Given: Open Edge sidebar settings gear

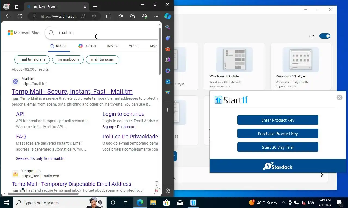Looking at the screenshot, I should tap(168, 191).
